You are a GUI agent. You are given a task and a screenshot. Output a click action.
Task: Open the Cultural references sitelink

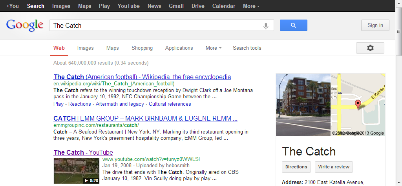[x=170, y=104]
